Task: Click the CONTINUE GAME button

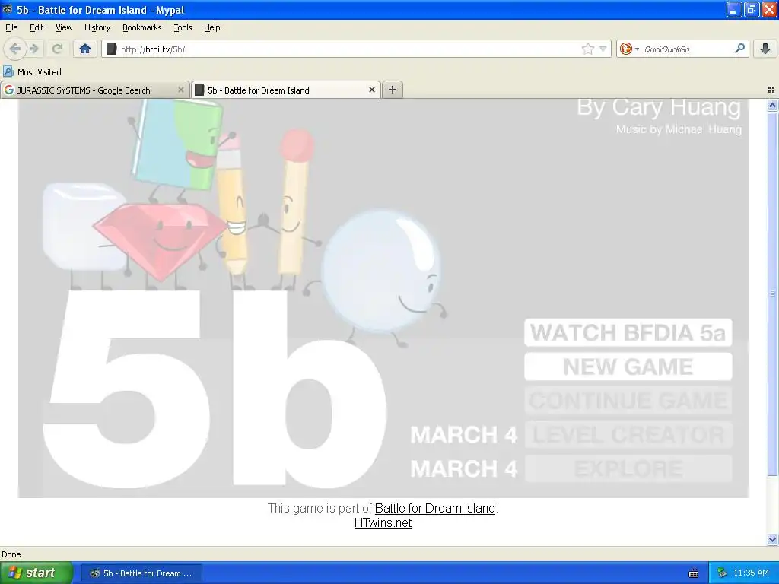Action: 628,400
